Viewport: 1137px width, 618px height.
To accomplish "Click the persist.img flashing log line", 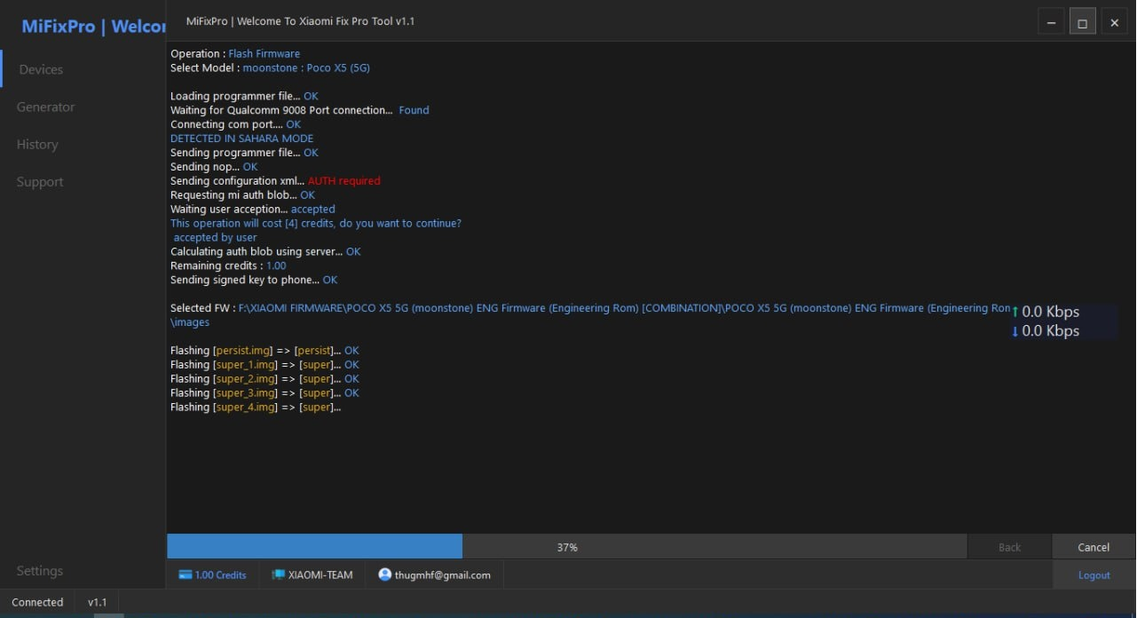I will point(265,351).
